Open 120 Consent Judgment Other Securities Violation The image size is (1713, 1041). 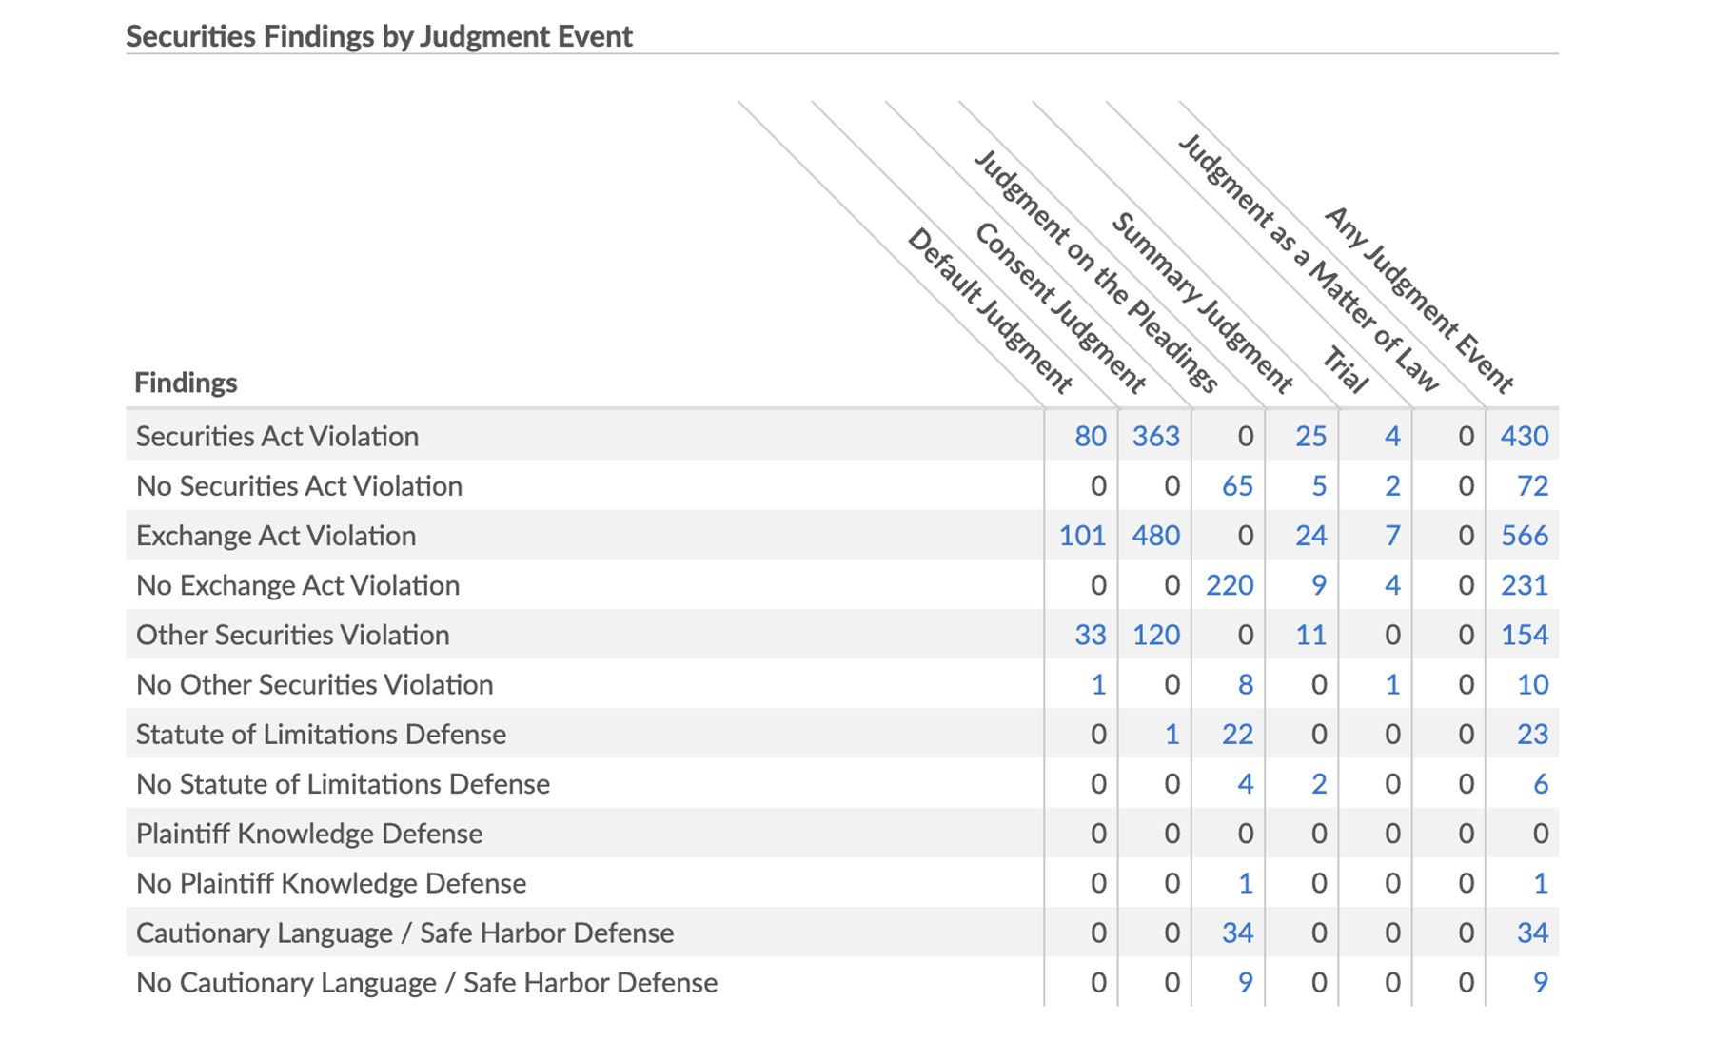click(1156, 635)
